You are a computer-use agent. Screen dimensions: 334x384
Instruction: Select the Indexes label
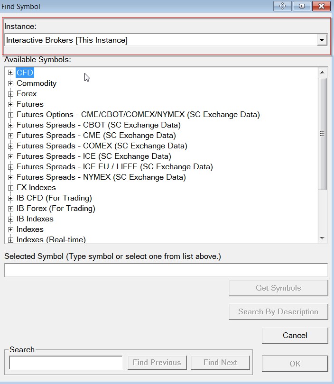[30, 229]
